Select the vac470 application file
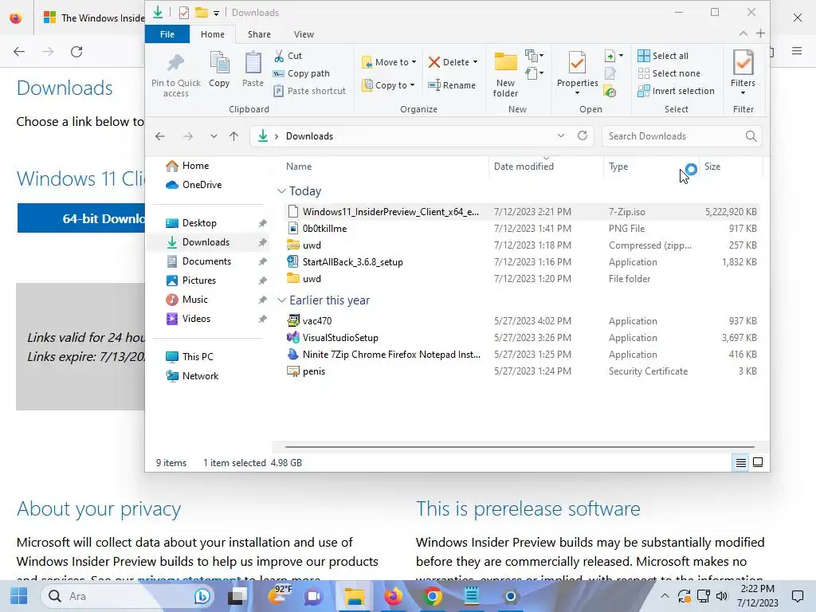This screenshot has height=612, width=816. pos(317,320)
